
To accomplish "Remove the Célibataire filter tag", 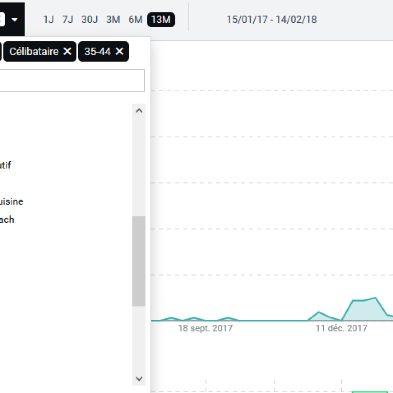I will [x=67, y=51].
